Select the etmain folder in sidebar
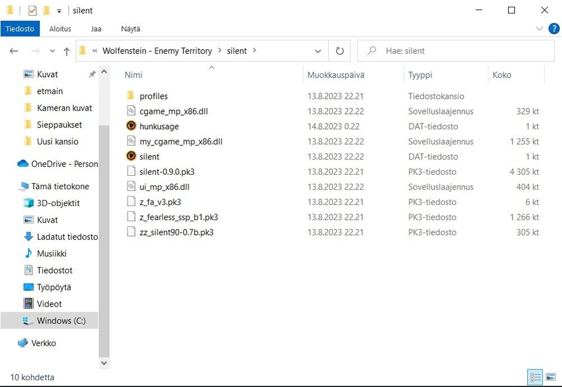 [x=50, y=91]
